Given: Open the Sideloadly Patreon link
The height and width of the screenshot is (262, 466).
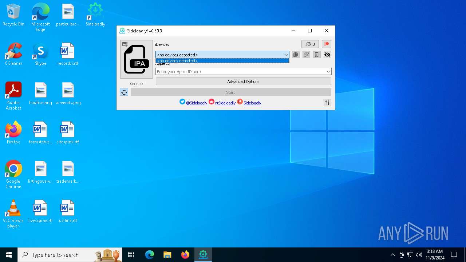Looking at the screenshot, I should click(252, 103).
